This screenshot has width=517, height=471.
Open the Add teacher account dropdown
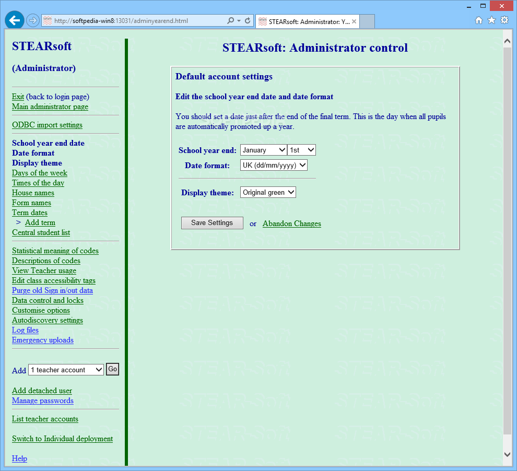point(66,370)
